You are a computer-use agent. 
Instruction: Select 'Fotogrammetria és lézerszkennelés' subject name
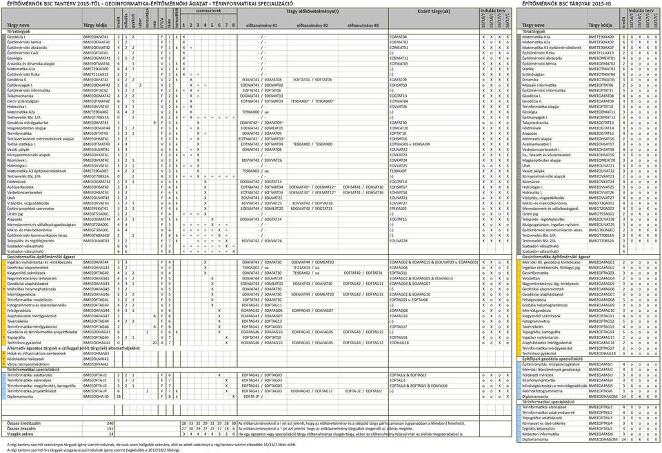pyautogui.click(x=37, y=305)
